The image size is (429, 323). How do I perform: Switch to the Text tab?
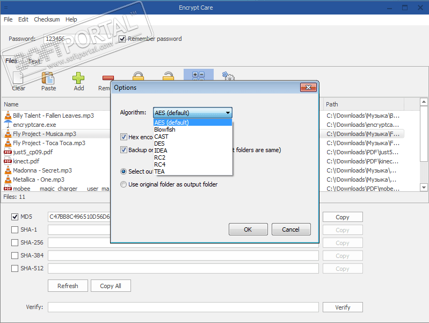pos(34,61)
